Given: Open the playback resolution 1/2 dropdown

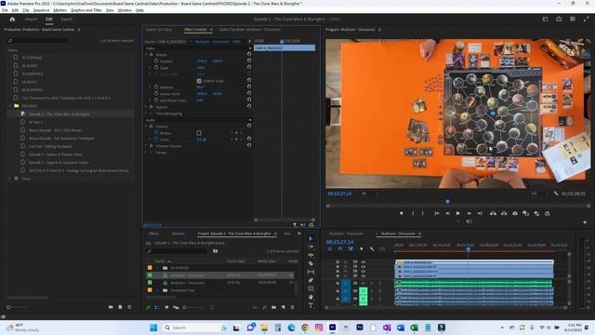Looking at the screenshot, I should pos(539,194).
